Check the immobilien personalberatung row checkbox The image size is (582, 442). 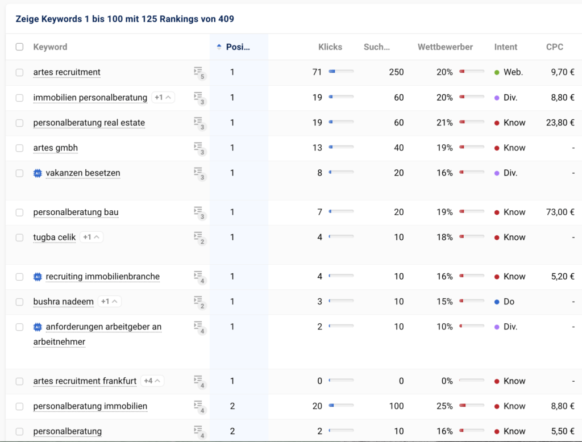(x=19, y=98)
